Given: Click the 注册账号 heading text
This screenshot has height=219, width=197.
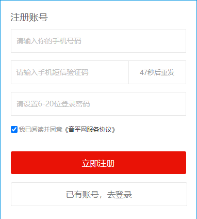Looking at the screenshot, I should click(29, 17).
